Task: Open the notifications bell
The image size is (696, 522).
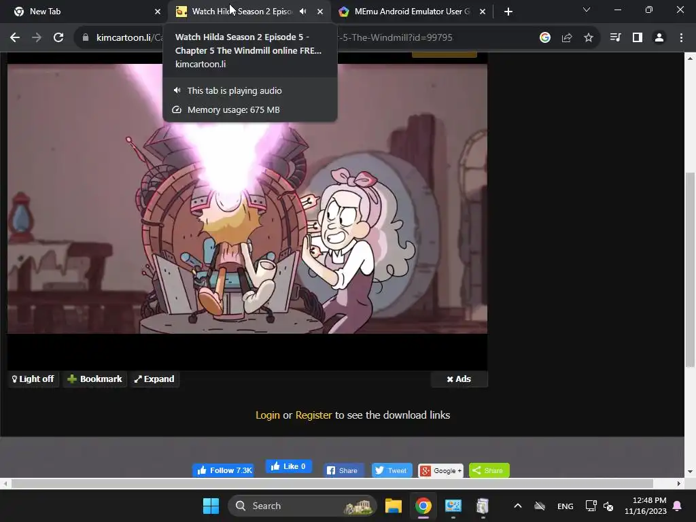Action: 678,506
